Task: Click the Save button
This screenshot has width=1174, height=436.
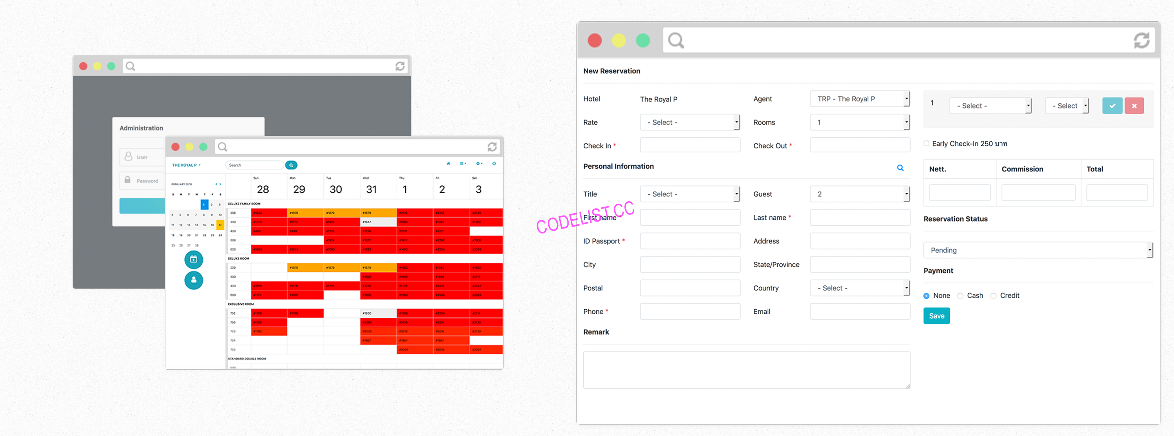Action: tap(936, 316)
